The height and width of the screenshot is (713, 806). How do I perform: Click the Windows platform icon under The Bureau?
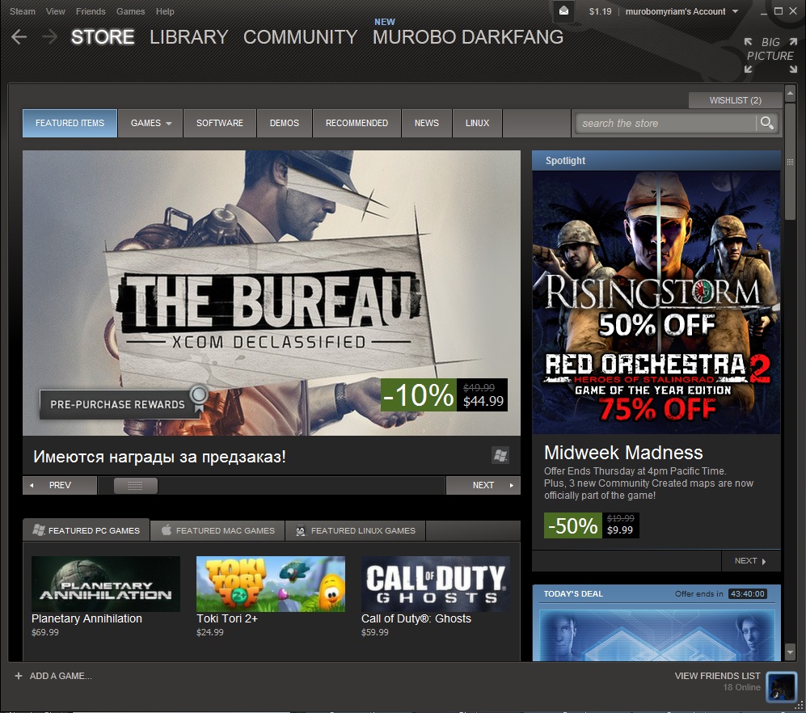[500, 455]
